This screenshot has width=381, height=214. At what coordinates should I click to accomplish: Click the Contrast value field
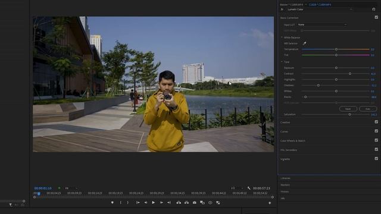[373, 74]
